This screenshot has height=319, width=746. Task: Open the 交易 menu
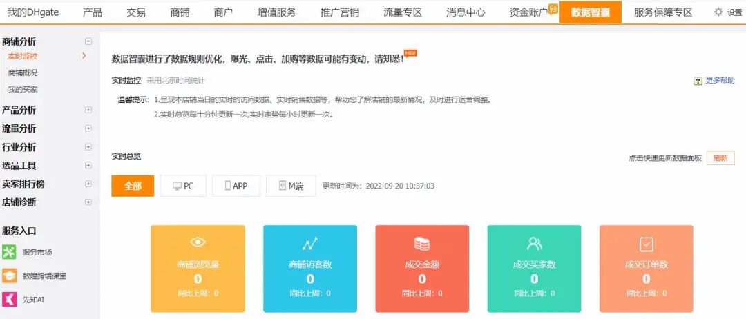(136, 12)
